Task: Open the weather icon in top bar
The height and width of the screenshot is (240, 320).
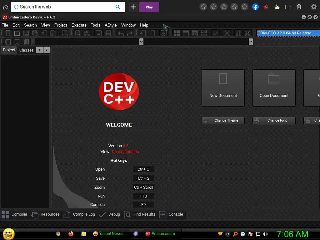Action: click(x=277, y=7)
